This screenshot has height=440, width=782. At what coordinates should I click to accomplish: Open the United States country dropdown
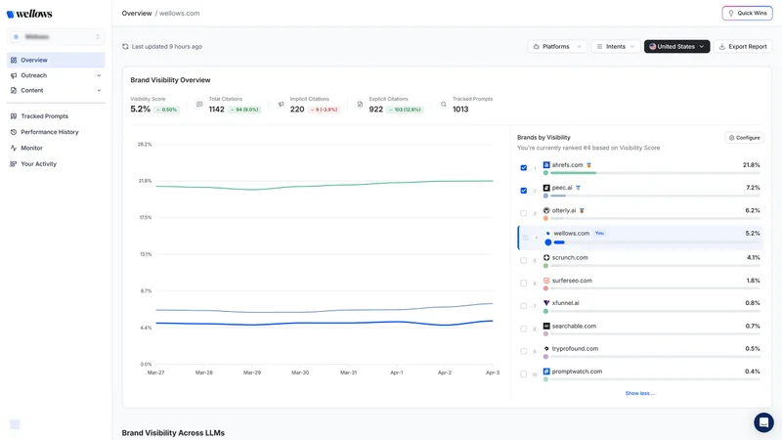[x=676, y=46]
